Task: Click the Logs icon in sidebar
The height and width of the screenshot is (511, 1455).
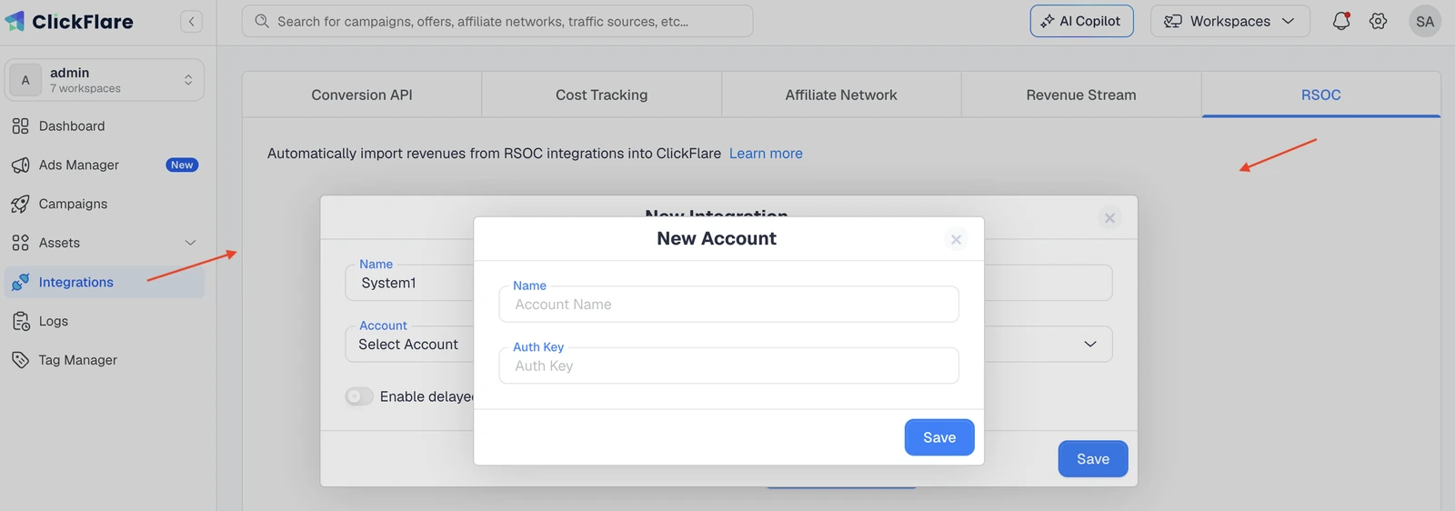Action: point(20,321)
